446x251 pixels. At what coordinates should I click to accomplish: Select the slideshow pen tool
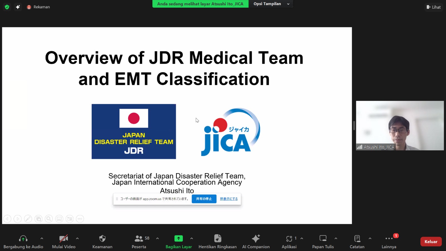pos(28,219)
